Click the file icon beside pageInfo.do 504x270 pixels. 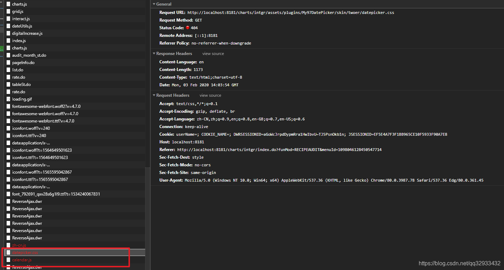tap(8, 63)
